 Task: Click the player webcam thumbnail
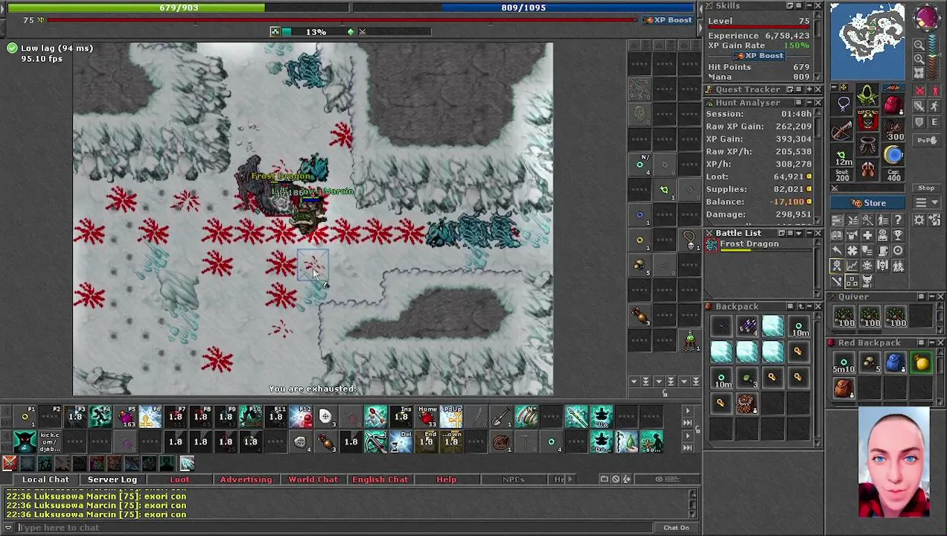893,462
